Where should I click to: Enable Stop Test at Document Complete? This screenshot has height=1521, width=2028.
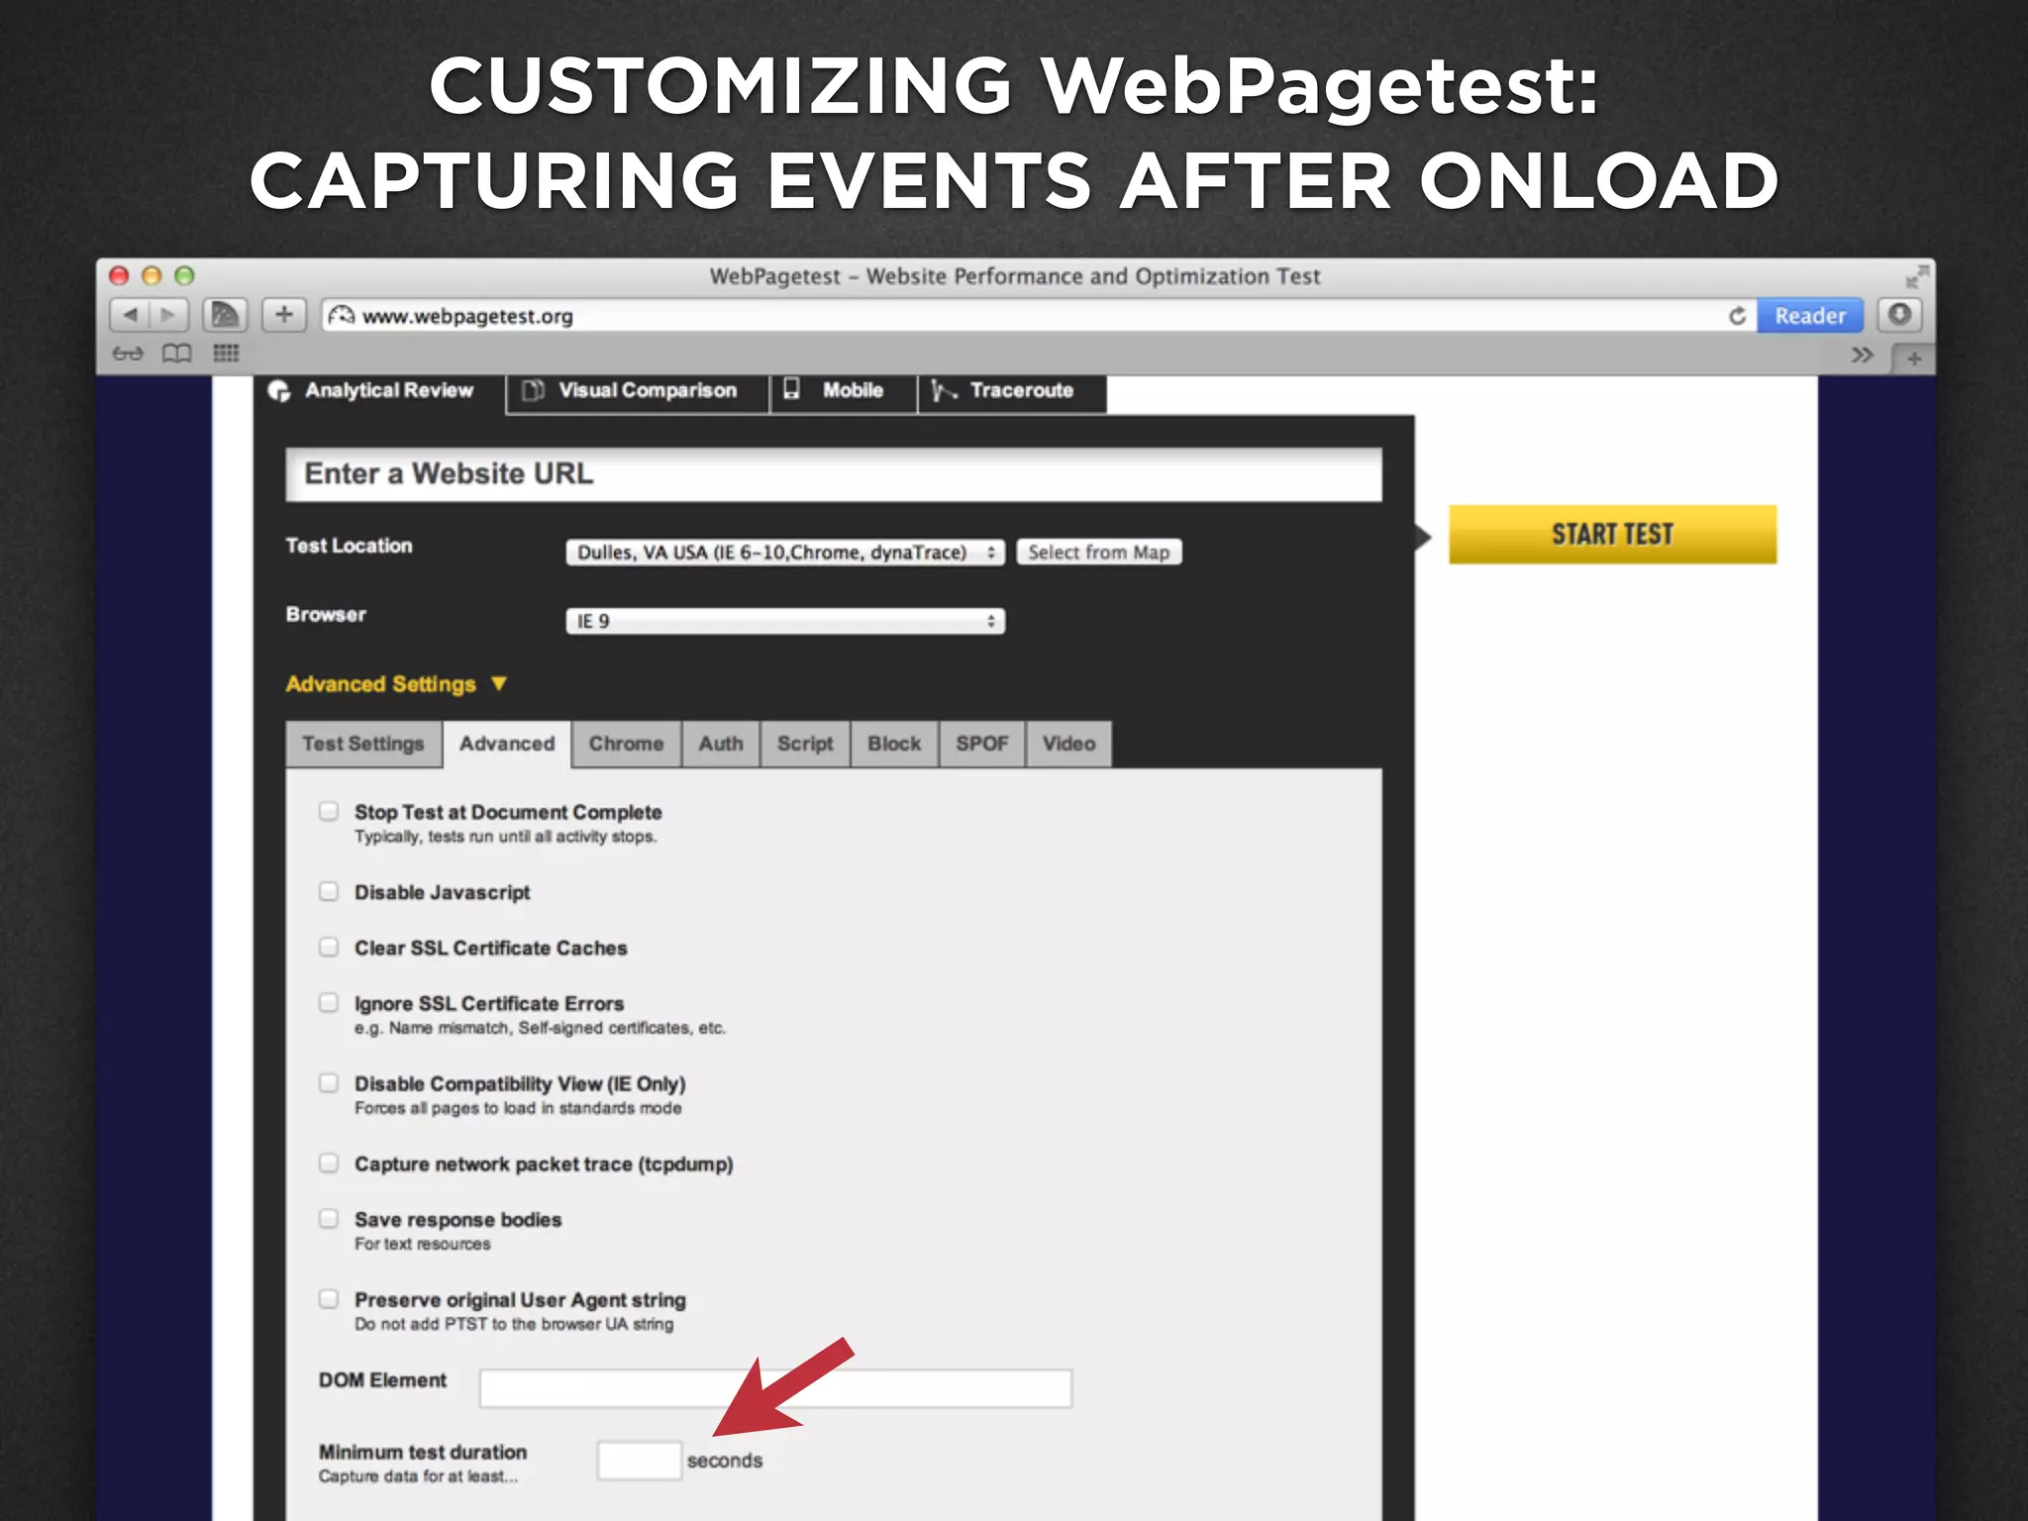pyautogui.click(x=329, y=812)
